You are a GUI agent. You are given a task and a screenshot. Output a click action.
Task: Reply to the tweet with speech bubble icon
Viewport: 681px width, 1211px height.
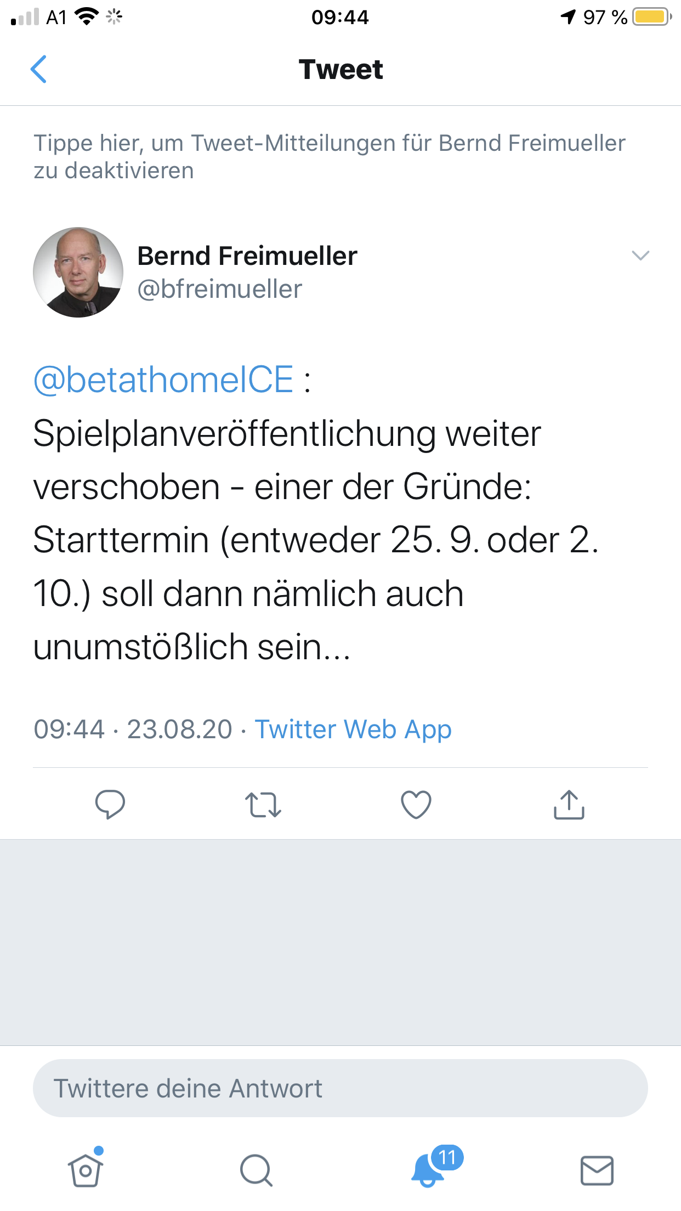pyautogui.click(x=110, y=805)
